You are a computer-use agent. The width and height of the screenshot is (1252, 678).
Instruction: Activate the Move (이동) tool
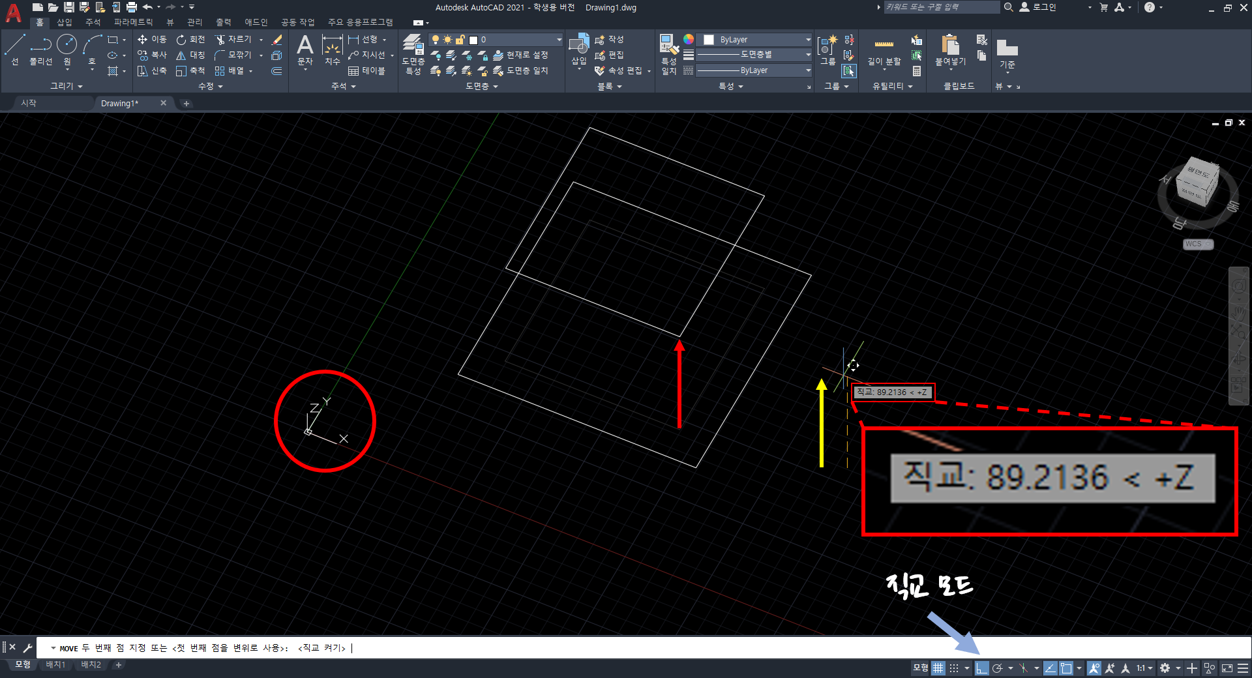click(152, 40)
